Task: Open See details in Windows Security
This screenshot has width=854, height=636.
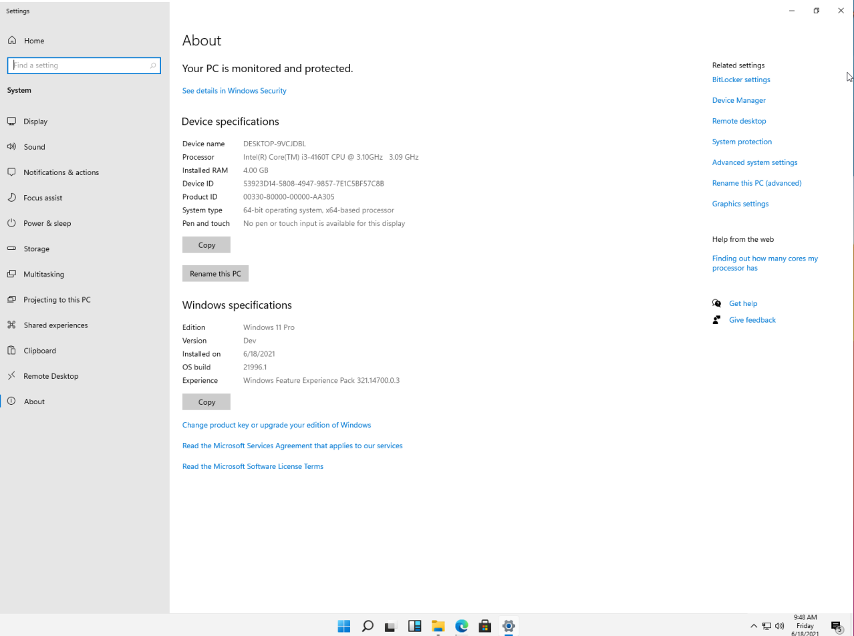Action: pos(234,91)
